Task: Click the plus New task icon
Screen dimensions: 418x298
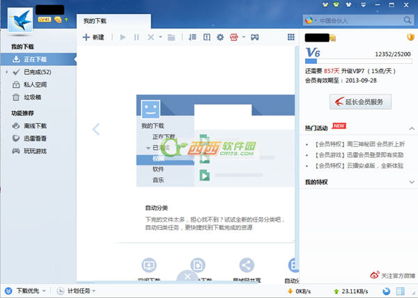Action: [x=86, y=38]
